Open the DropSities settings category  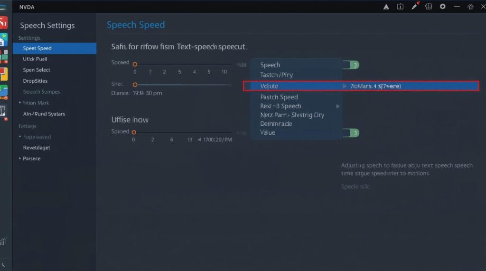coord(35,81)
